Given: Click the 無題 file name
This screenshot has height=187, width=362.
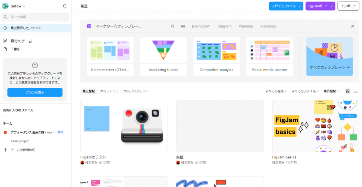Looking at the screenshot, I should (180, 157).
